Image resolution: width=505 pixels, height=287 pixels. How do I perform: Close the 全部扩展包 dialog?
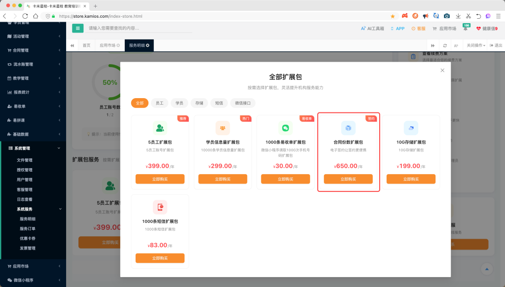tap(442, 70)
